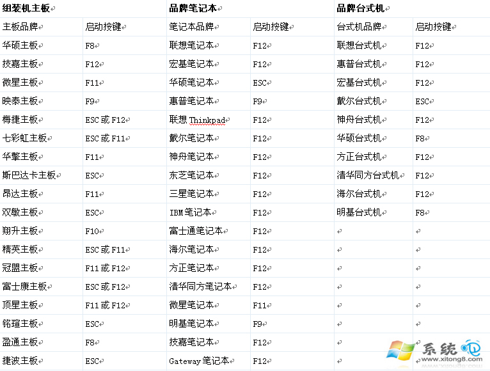The width and height of the screenshot is (490, 371).
Task: Click the F11 key for 微星笔记本
Action: [x=260, y=306]
